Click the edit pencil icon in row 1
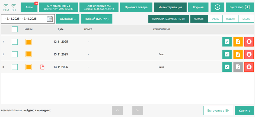 [x=227, y=42]
